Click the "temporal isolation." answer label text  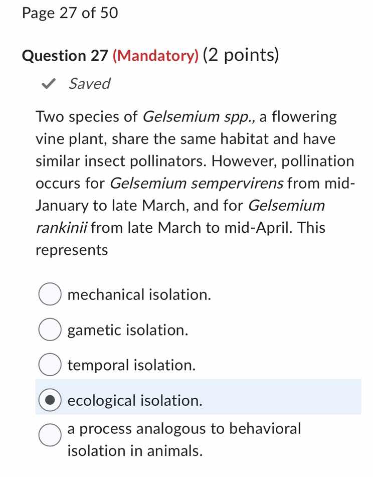(x=132, y=365)
